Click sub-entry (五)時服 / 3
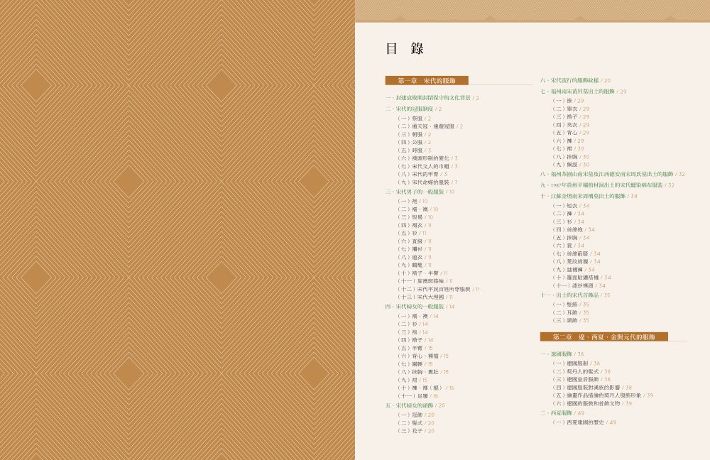710x460 pixels. 414,150
